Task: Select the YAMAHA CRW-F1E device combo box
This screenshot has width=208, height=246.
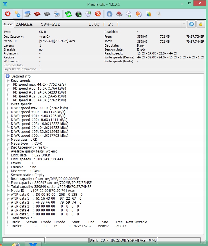Action: click(100, 24)
